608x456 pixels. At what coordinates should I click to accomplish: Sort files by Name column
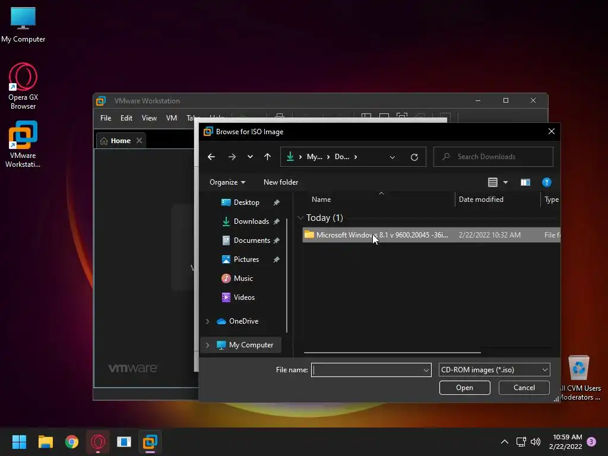pos(321,199)
